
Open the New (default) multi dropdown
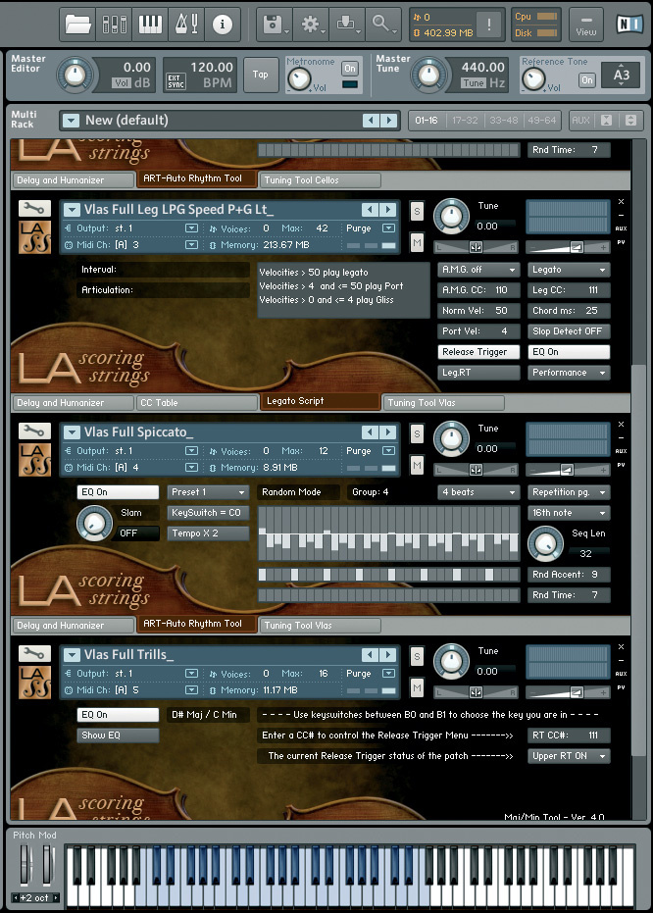pyautogui.click(x=71, y=121)
